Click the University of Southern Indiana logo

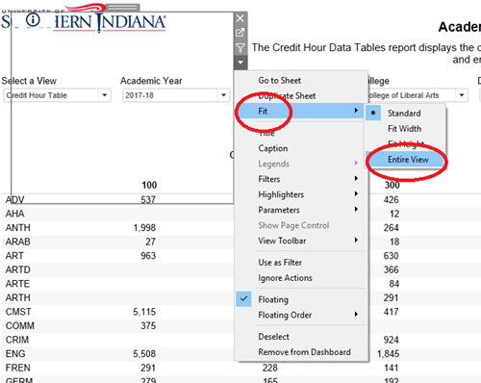[x=84, y=18]
